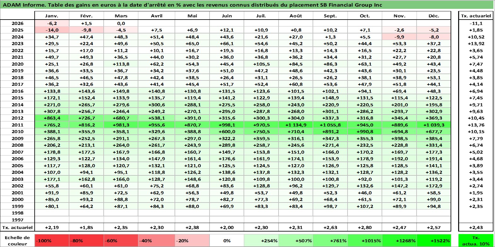The image size is (495, 247).
Task: Click the overall +2,43 actuarial rate cell
Action: tap(476, 227)
